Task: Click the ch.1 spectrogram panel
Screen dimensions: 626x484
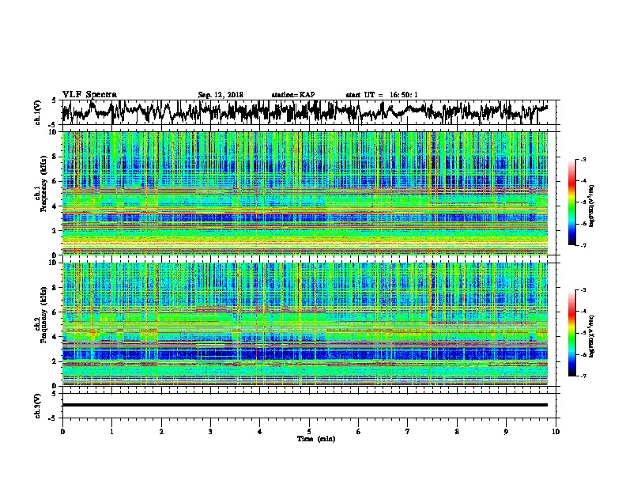Action: (x=305, y=193)
